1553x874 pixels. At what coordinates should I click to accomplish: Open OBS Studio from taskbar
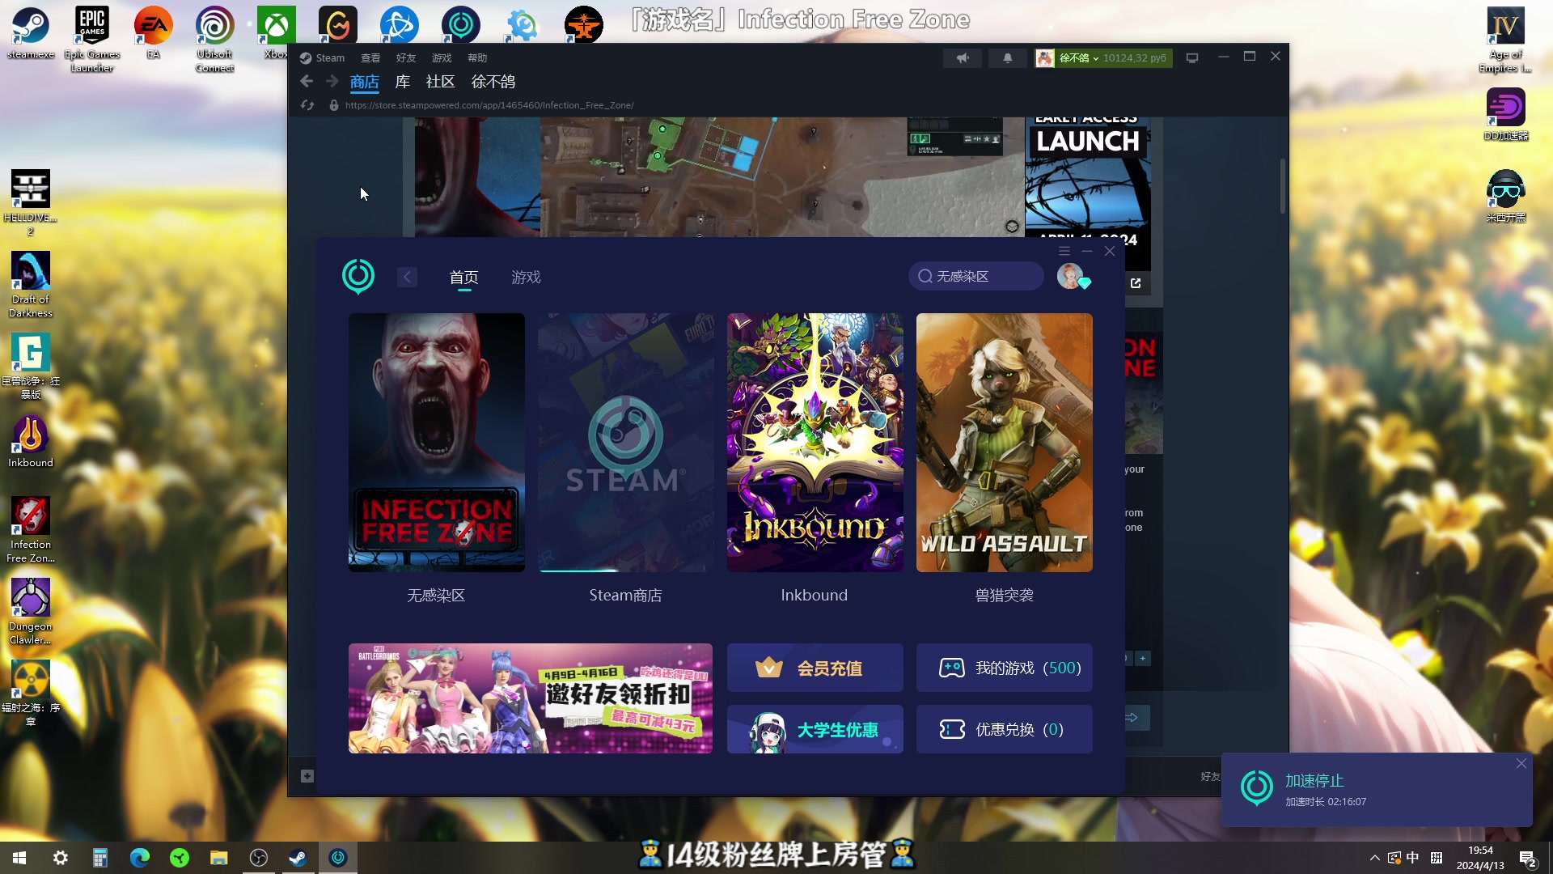pos(258,858)
